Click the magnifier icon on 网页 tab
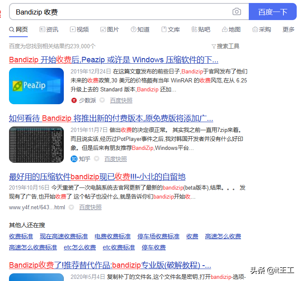The image size is (301, 281). (12, 29)
